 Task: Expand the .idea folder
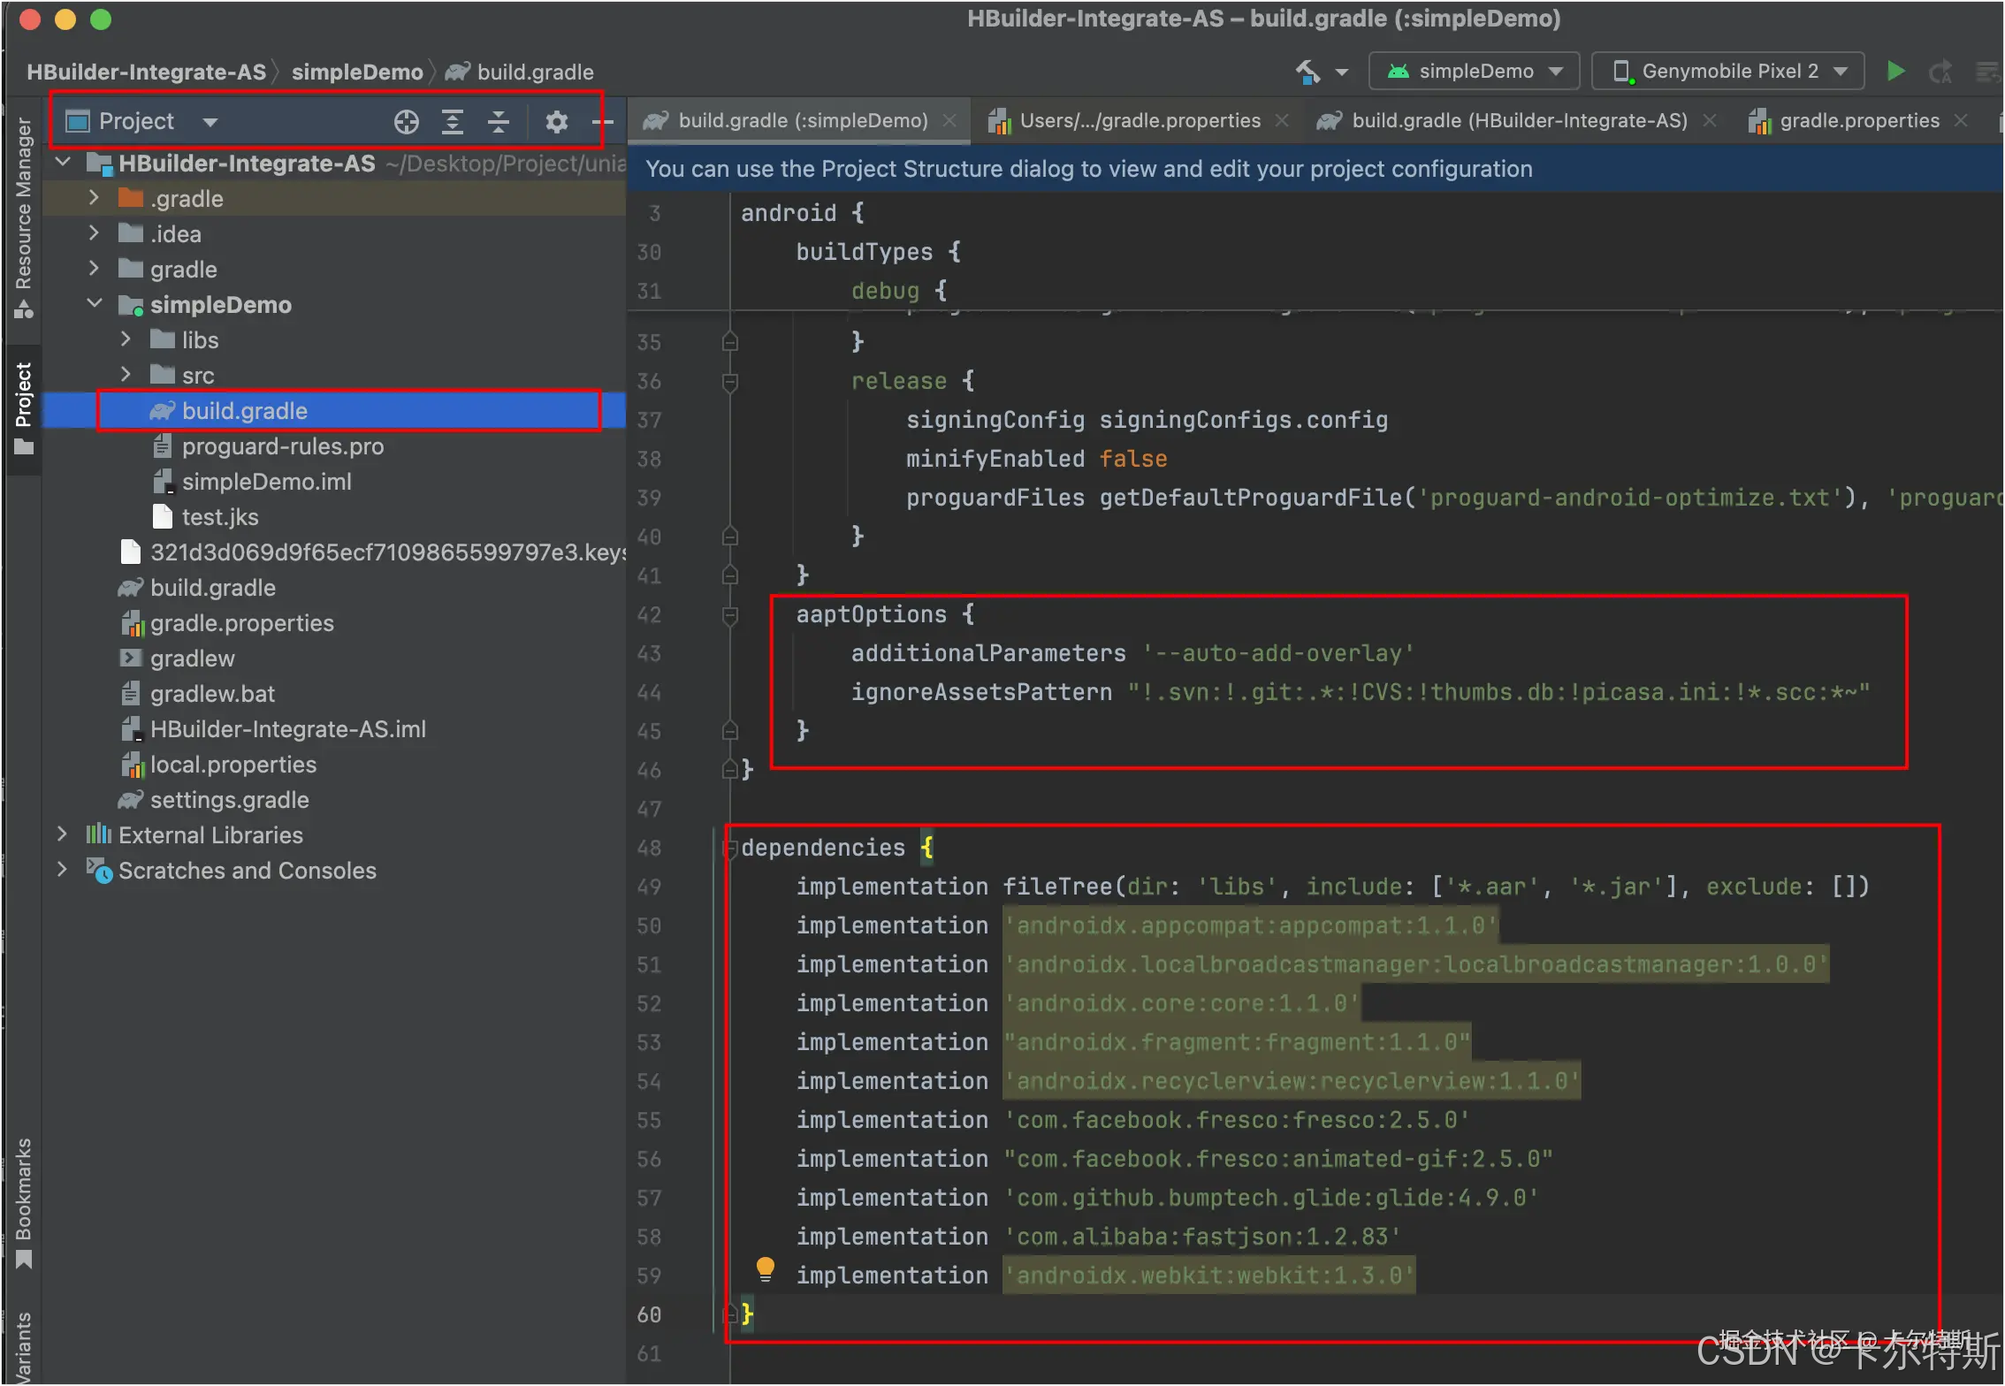coord(94,233)
